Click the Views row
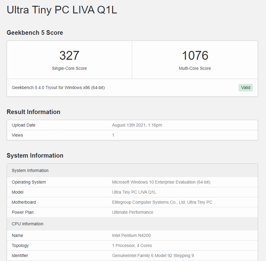The image size is (266, 261). (132, 135)
